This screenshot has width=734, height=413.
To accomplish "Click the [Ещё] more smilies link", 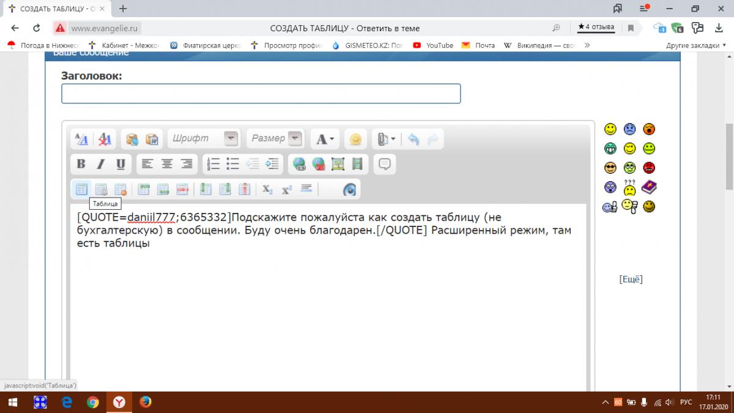I will coord(631,279).
